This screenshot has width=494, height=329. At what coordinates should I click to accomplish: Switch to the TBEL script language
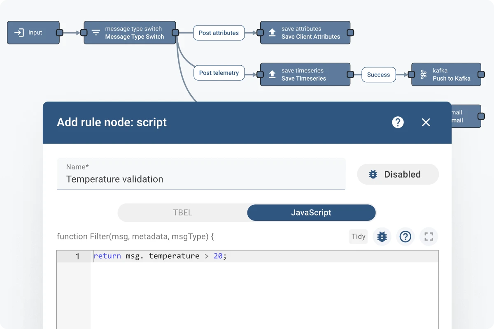click(182, 213)
